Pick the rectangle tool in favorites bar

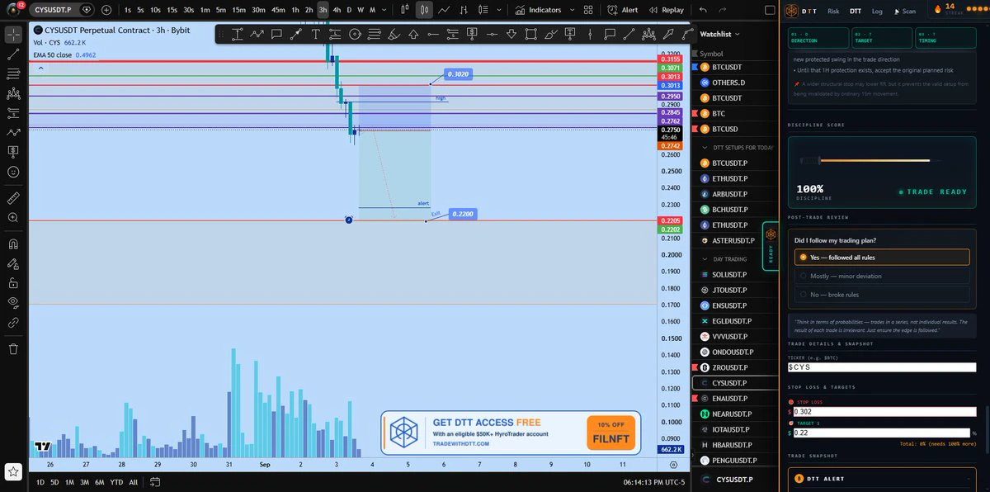coord(530,34)
